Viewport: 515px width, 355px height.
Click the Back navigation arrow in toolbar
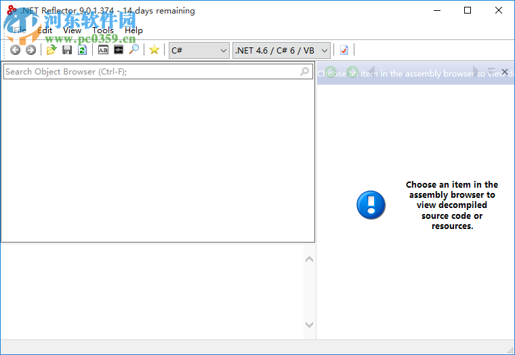tap(15, 50)
